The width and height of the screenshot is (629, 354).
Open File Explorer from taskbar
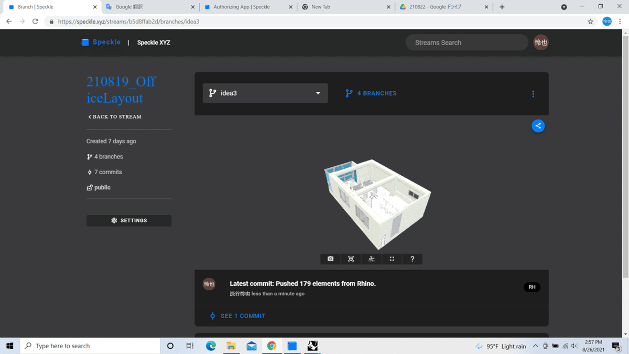[231, 346]
